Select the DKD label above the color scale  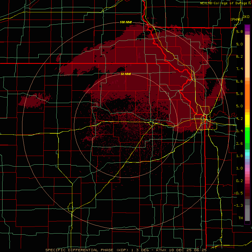tap(246, 17)
